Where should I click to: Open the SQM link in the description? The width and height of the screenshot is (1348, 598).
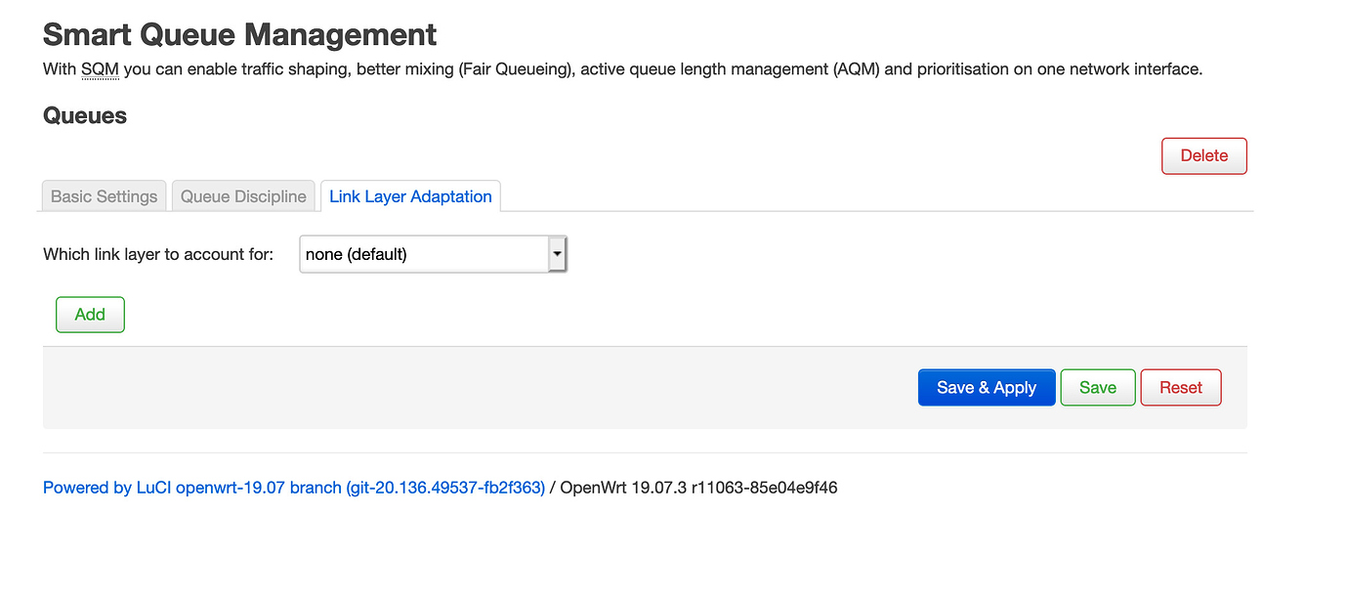(x=99, y=69)
